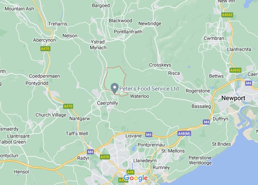Click the M4 shield near Duffryn
258x185 pixels.
[x=206, y=122]
